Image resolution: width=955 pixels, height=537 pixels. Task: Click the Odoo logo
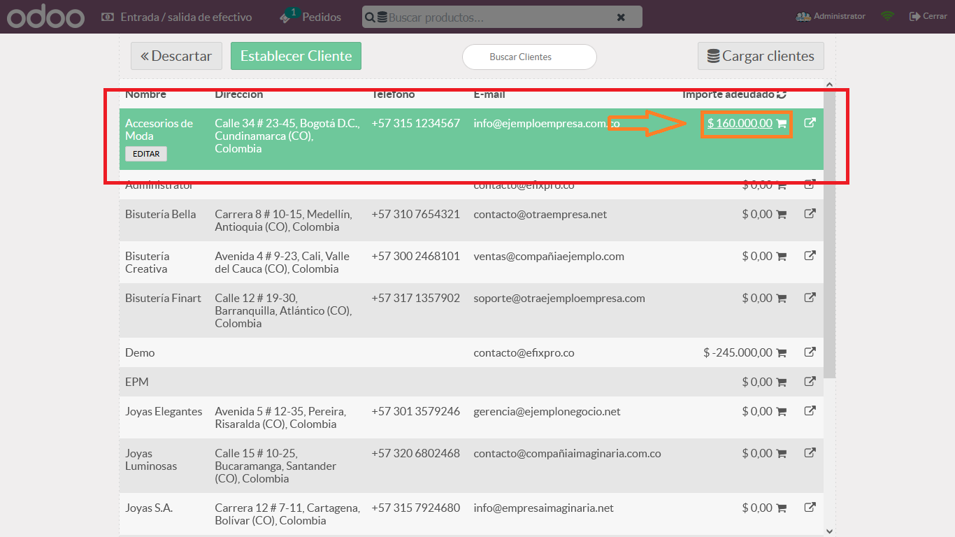[46, 17]
